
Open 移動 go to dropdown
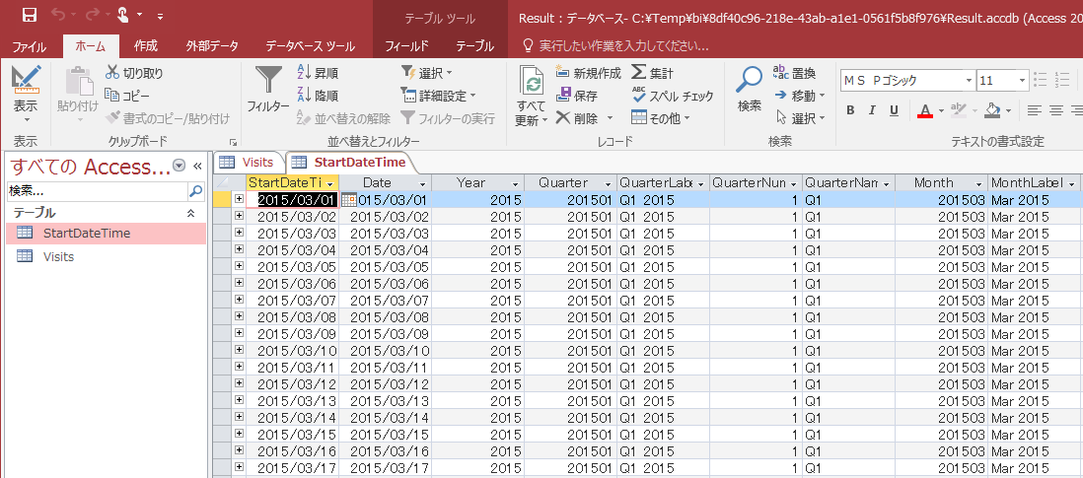[799, 96]
